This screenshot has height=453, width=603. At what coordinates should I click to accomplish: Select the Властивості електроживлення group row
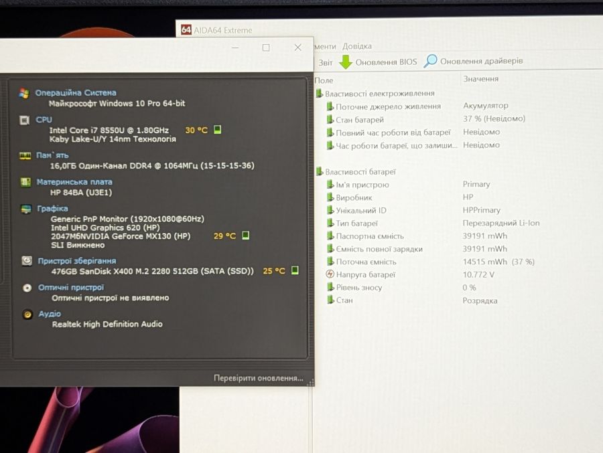click(x=375, y=94)
